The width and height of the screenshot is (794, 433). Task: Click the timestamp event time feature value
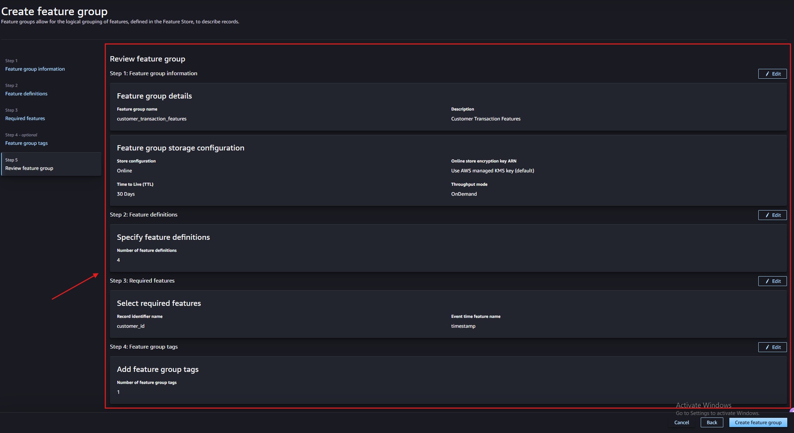coord(463,326)
